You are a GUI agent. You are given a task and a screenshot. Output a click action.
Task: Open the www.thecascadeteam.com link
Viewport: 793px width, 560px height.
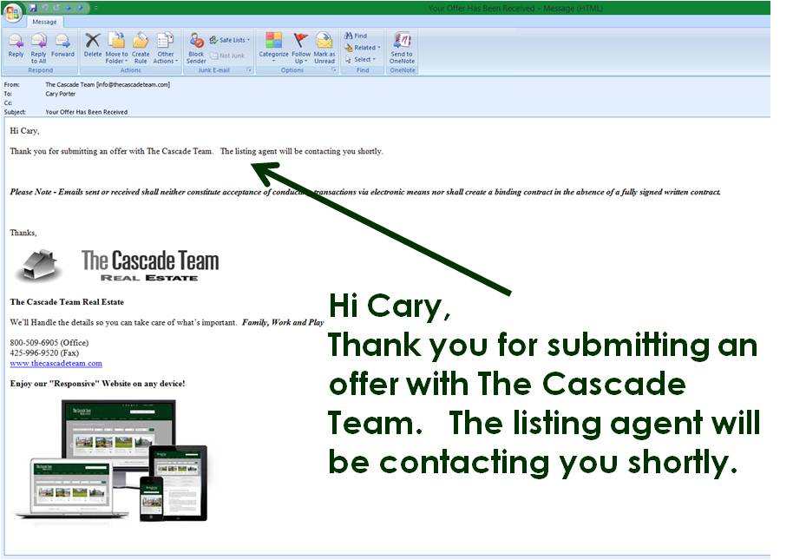pos(56,364)
